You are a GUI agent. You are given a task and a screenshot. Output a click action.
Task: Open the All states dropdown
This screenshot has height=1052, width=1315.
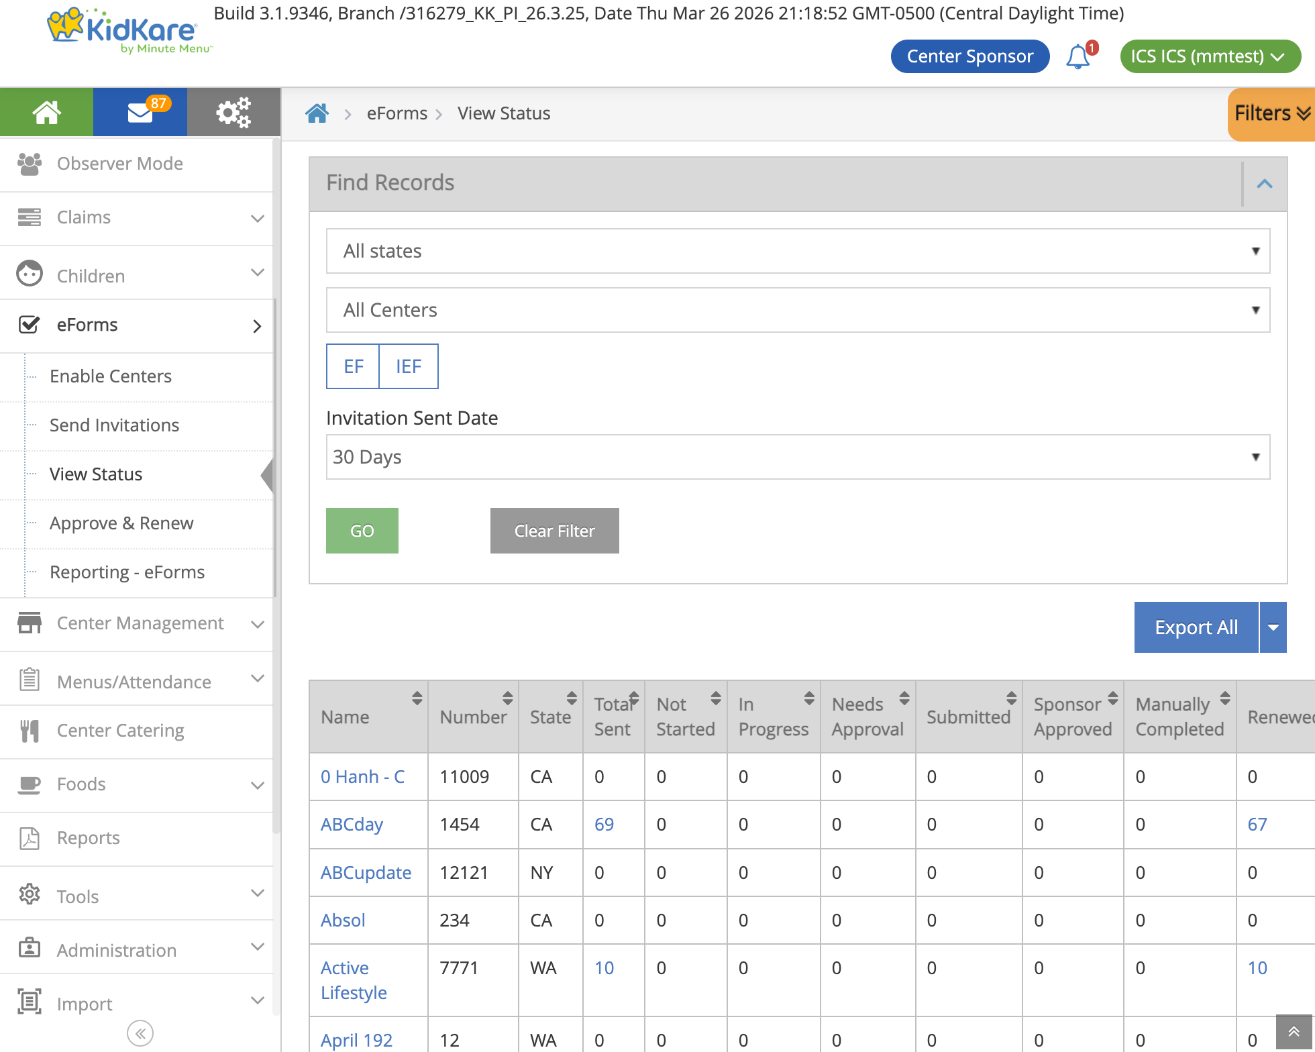point(797,251)
